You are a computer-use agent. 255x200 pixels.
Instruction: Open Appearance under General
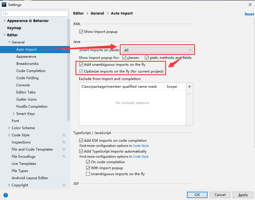[26, 57]
